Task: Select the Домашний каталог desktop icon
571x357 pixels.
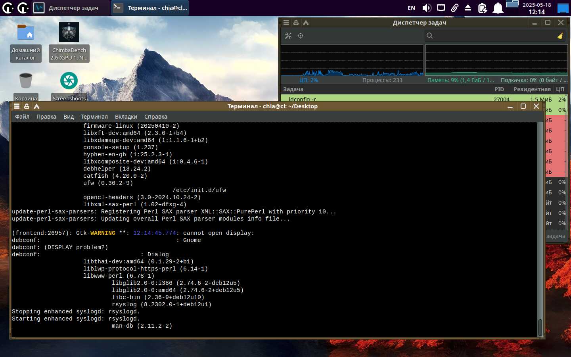Action: (25, 42)
